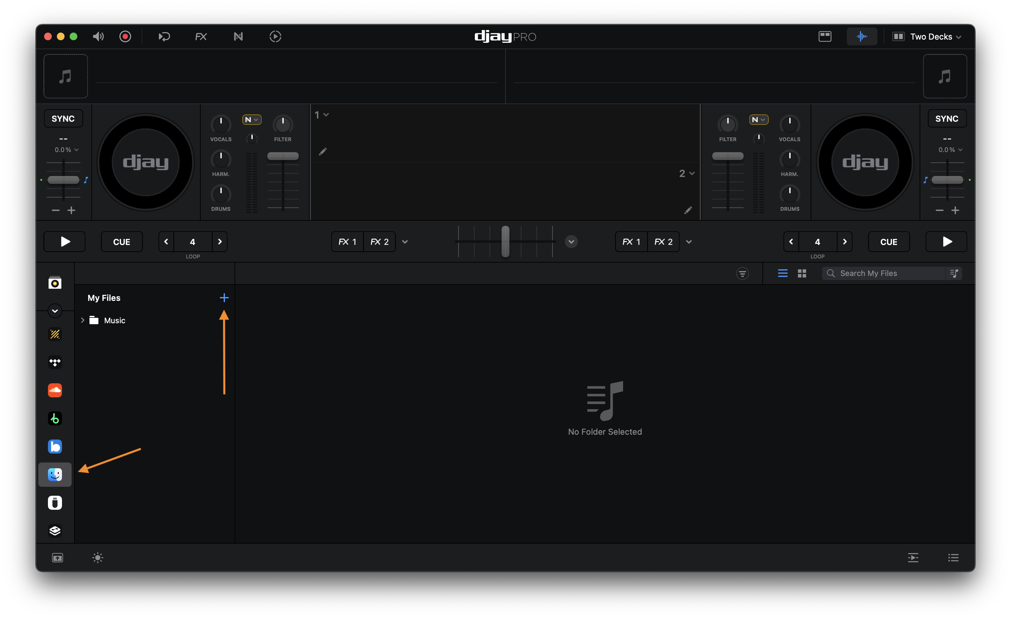The height and width of the screenshot is (619, 1011).
Task: Click the record button in the toolbar
Action: (x=125, y=36)
